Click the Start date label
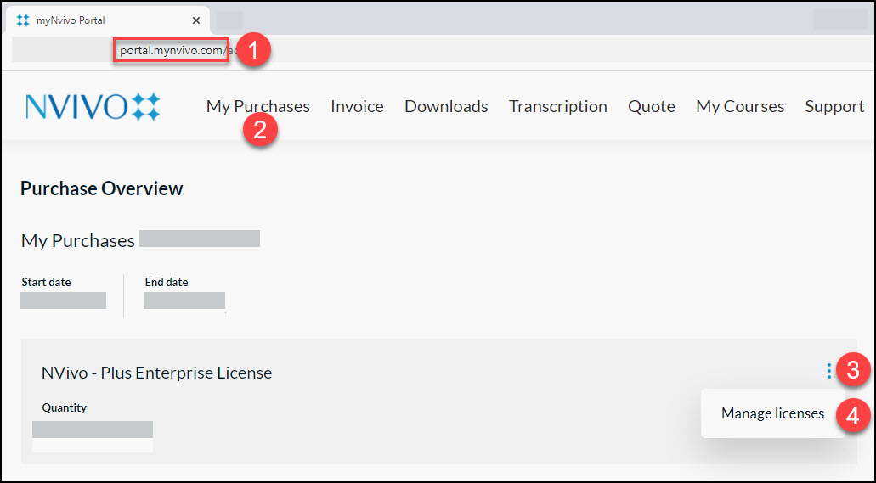Screen dimensions: 876x483 pos(47,282)
